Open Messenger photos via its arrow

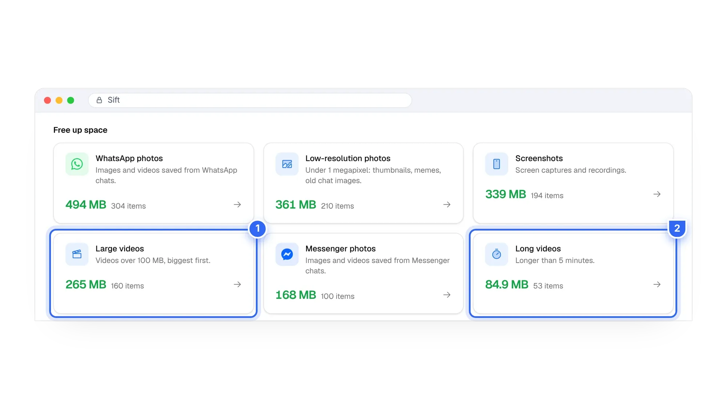[x=447, y=295]
